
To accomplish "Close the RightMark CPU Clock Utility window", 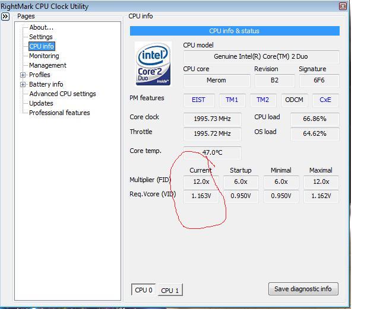I will click(343, 7).
